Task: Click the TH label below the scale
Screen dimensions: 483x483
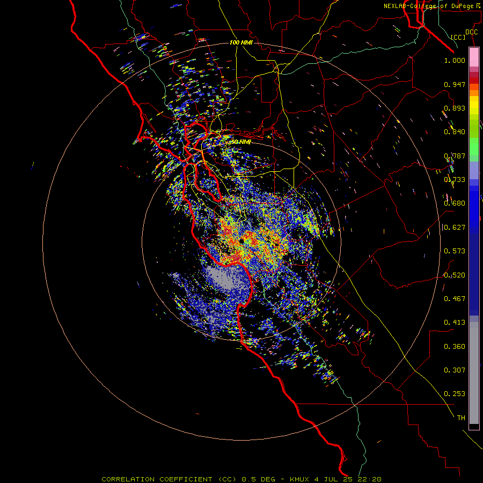Action: [x=461, y=418]
